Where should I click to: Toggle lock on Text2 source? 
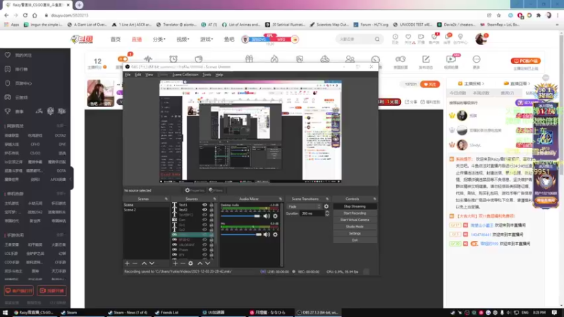tap(211, 210)
